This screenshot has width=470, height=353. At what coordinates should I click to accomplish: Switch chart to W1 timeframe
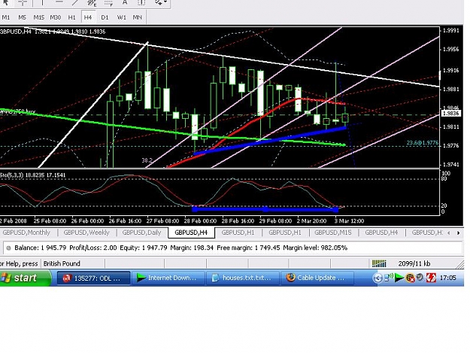click(x=121, y=17)
